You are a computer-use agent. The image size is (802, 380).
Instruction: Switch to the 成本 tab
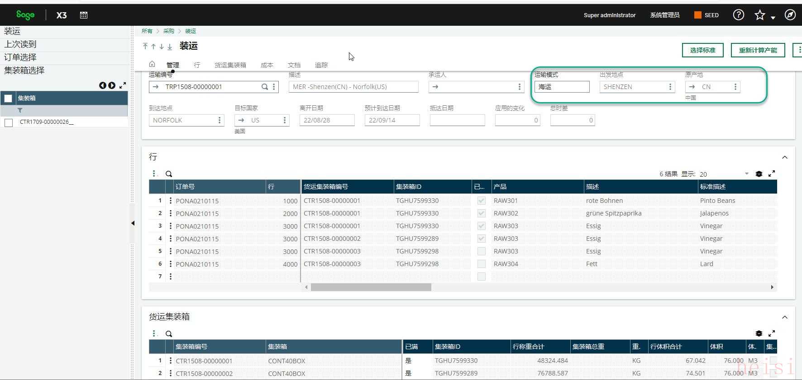pos(267,65)
